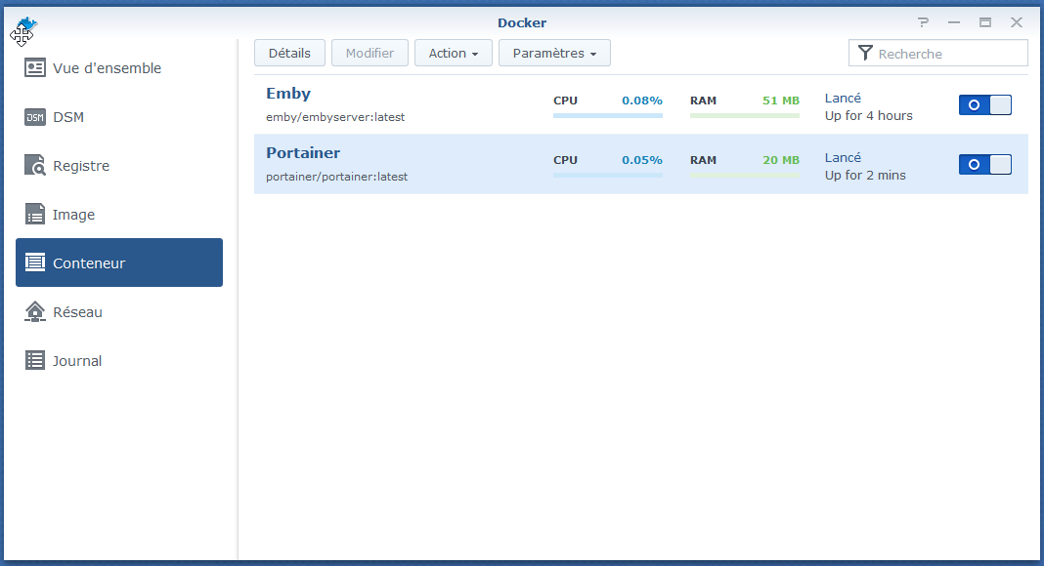Toggle the Emby container switch off
The height and width of the screenshot is (566, 1044).
click(984, 105)
